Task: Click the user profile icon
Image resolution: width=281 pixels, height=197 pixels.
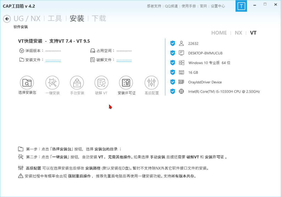Action: pos(181,43)
